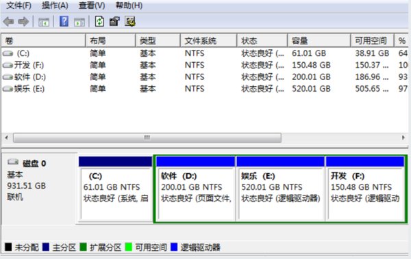Click the 520.01 GB capacity cell in the volume list
Screen dimensions: 411x259
click(x=311, y=89)
